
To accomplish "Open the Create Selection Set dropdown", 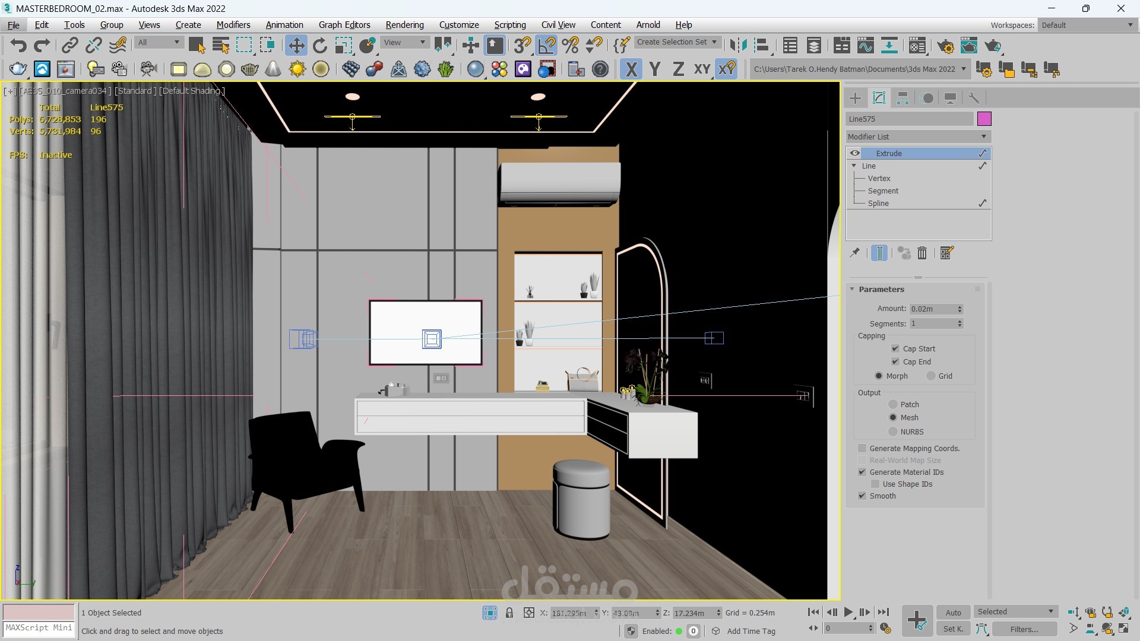I will (x=677, y=42).
